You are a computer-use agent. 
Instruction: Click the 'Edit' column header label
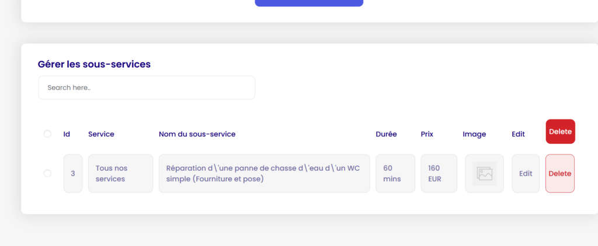click(x=519, y=134)
